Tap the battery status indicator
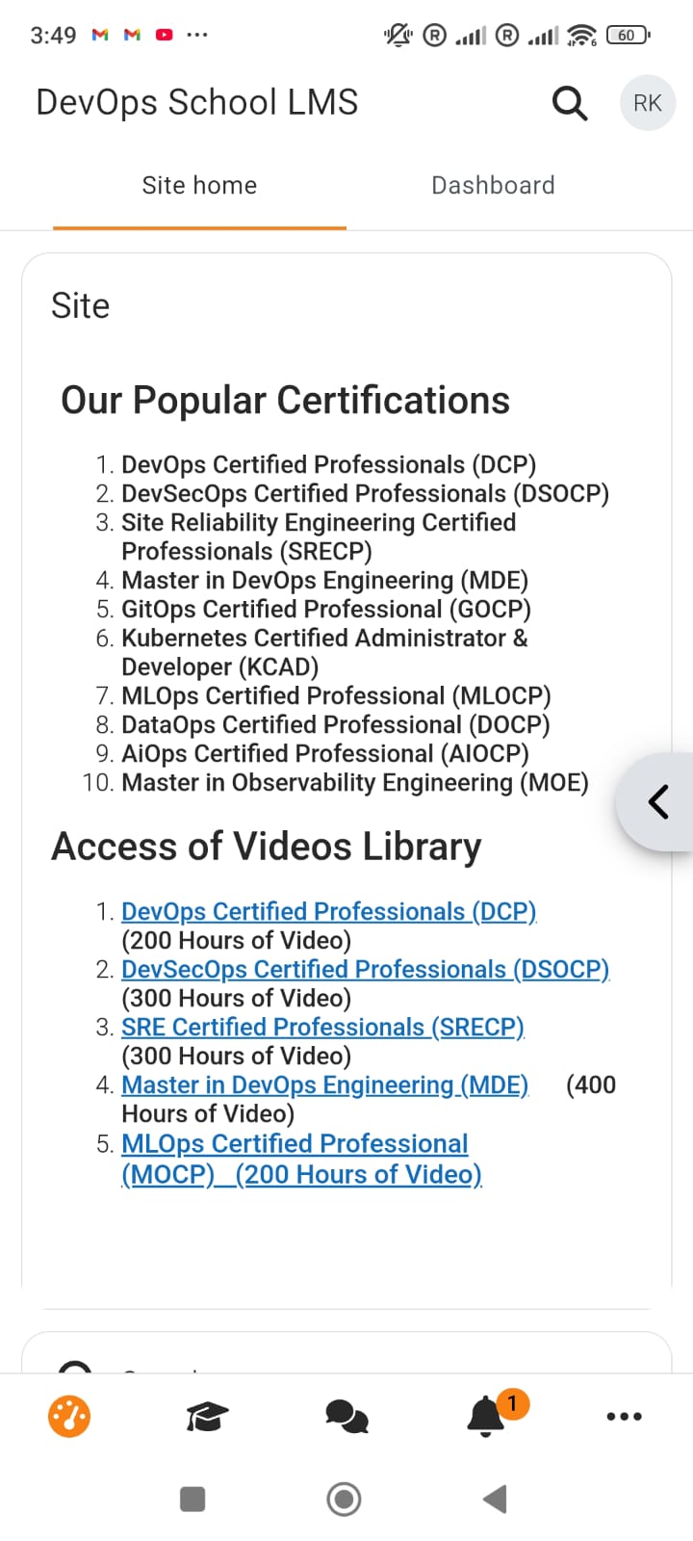 click(x=629, y=36)
